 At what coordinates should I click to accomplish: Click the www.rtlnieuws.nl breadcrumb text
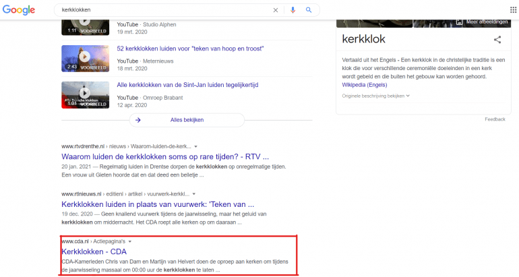coord(82,194)
